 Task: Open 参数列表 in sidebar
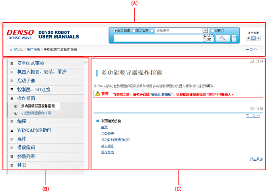coord(26,156)
